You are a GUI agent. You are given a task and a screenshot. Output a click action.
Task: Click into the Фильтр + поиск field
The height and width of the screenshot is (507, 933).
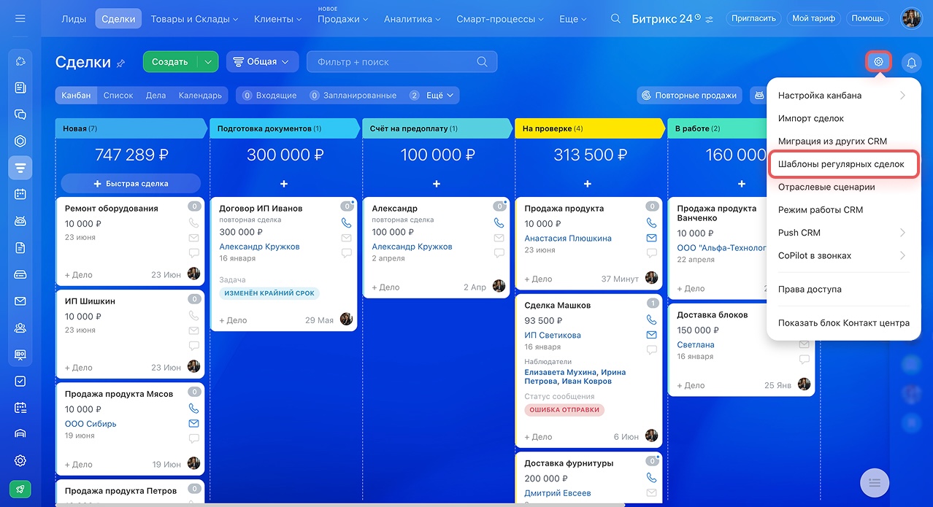point(402,62)
